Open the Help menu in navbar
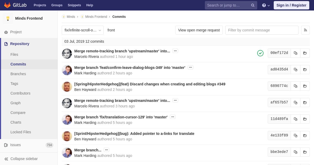314x165 pixels. pyautogui.click(x=90, y=5)
